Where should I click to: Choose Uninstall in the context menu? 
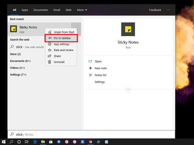tap(59, 62)
